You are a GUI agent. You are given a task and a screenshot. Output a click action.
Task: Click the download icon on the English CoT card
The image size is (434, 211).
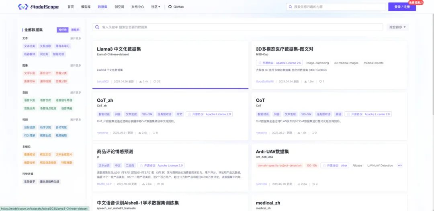[x=298, y=133]
